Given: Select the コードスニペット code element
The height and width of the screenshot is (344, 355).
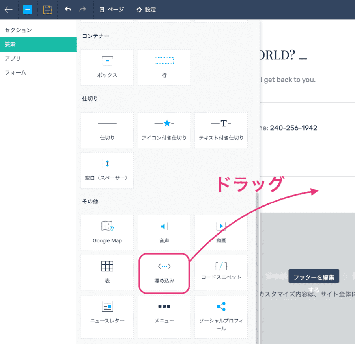Looking at the screenshot, I should pos(221,272).
